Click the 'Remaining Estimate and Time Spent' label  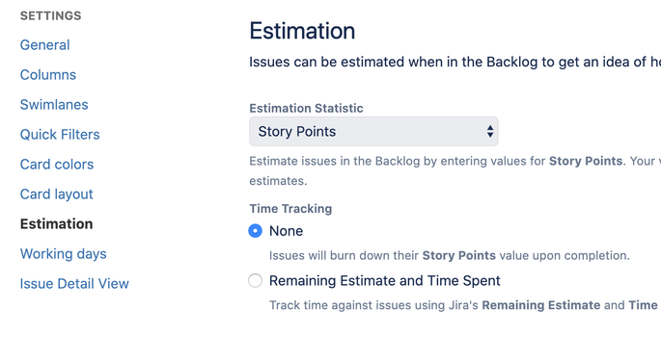pyautogui.click(x=384, y=281)
